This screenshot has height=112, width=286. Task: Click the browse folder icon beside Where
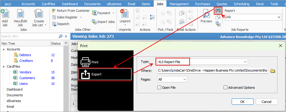[272, 71]
